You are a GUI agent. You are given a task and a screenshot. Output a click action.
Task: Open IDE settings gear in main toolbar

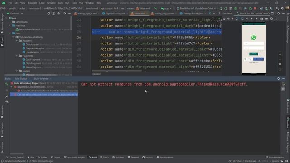pos(282,8)
